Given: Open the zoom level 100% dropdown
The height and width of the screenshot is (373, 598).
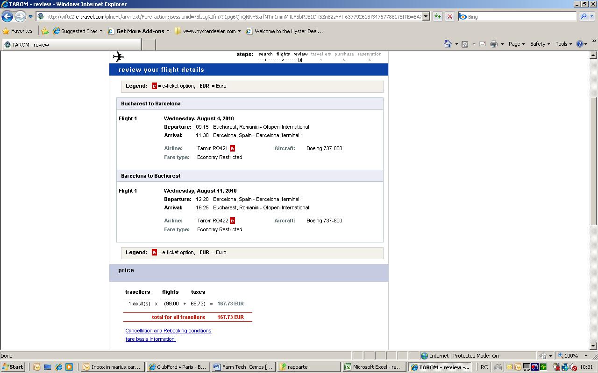Looking at the screenshot, I should click(x=586, y=356).
